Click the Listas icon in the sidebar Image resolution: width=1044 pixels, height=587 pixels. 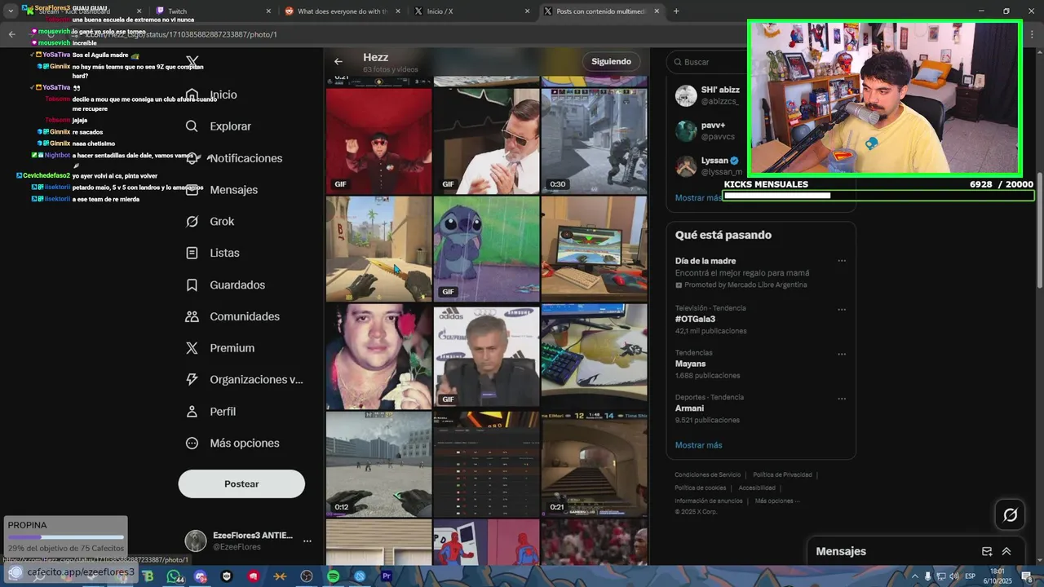[192, 253]
